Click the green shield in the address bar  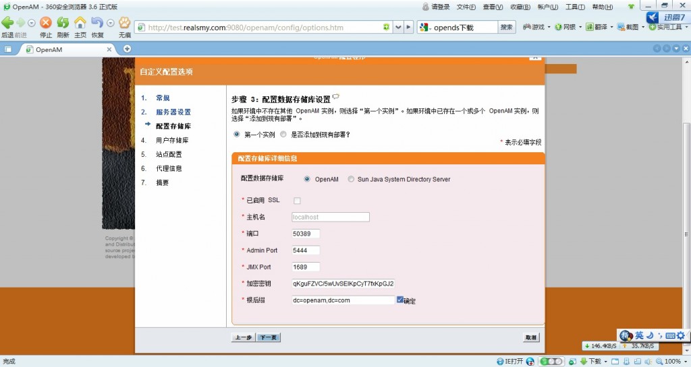pyautogui.click(x=386, y=27)
